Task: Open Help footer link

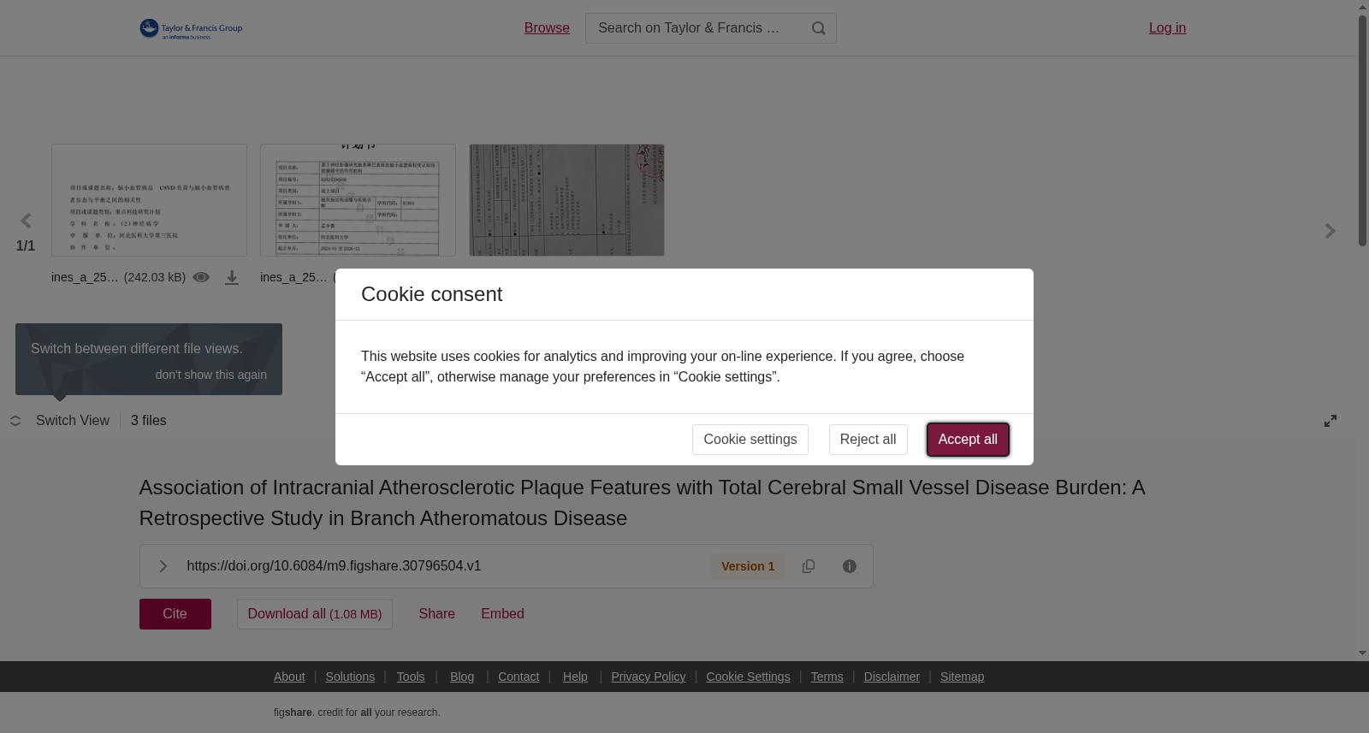Action: [575, 677]
